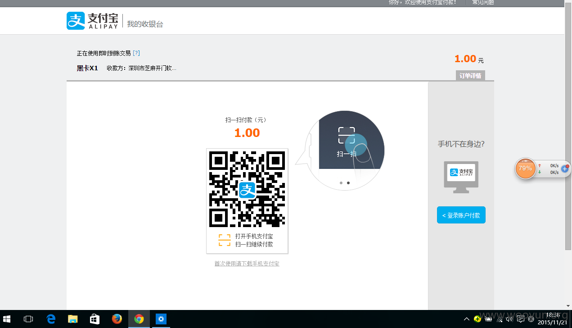Open Windows Store from taskbar
572x328 pixels.
[x=95, y=319]
